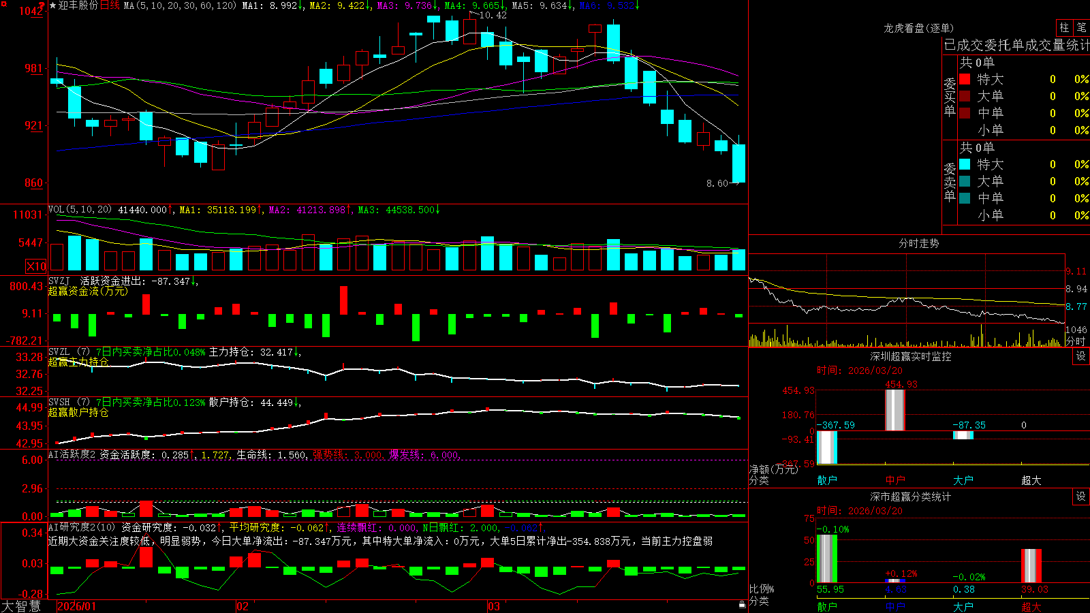Click the intraday 分时走势 mini chart

tap(907, 300)
